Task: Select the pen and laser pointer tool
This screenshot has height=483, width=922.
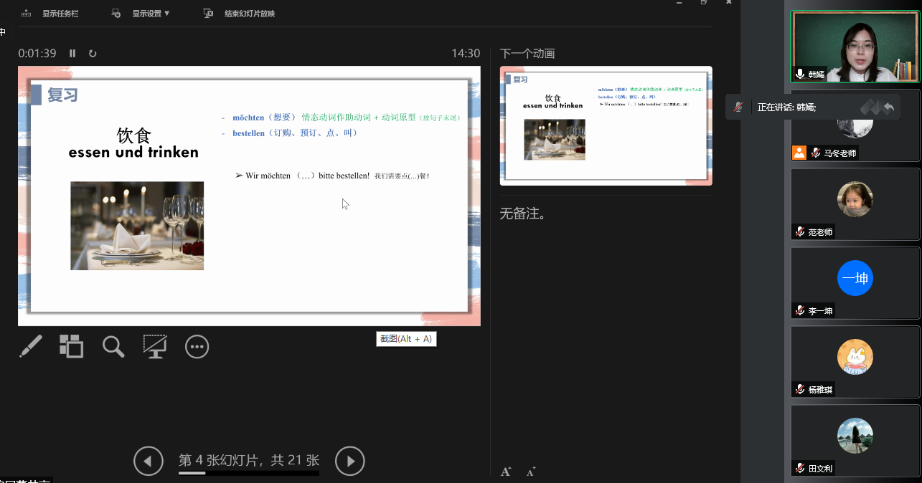Action: click(30, 346)
